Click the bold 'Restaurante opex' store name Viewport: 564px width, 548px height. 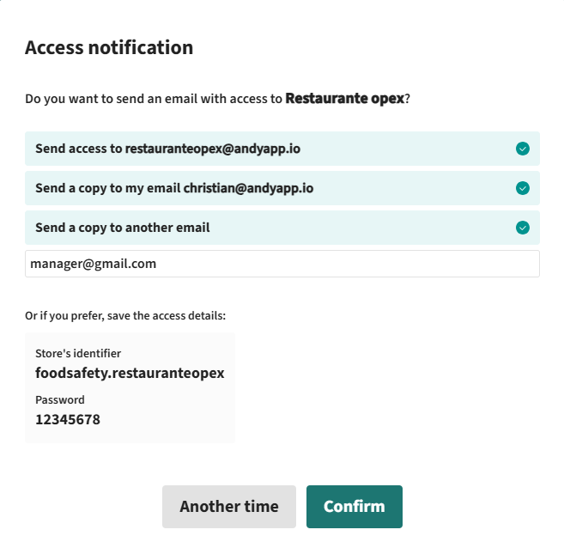[345, 98]
